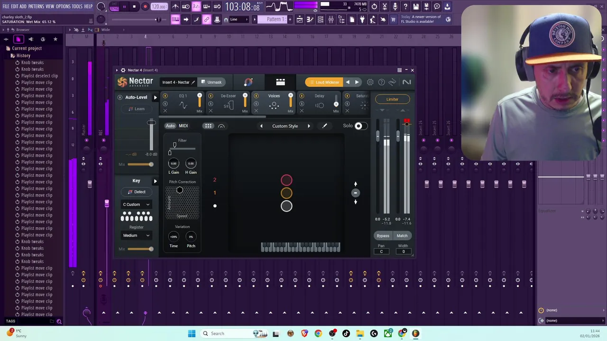Image resolution: width=607 pixels, height=341 pixels.
Task: Open the C Custom key dropdown
Action: point(136,205)
